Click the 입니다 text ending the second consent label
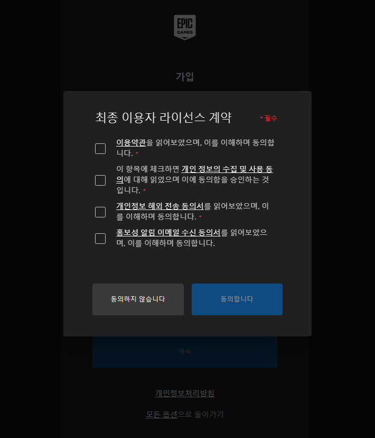 tap(128, 190)
